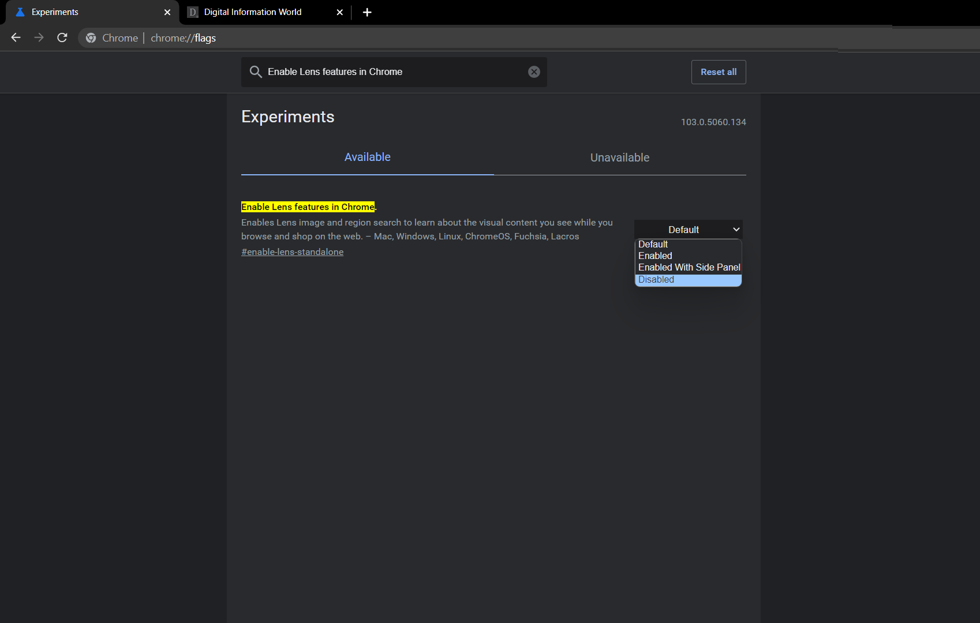The height and width of the screenshot is (623, 980).
Task: Expand the Lens flag Default dropdown
Action: 689,230
